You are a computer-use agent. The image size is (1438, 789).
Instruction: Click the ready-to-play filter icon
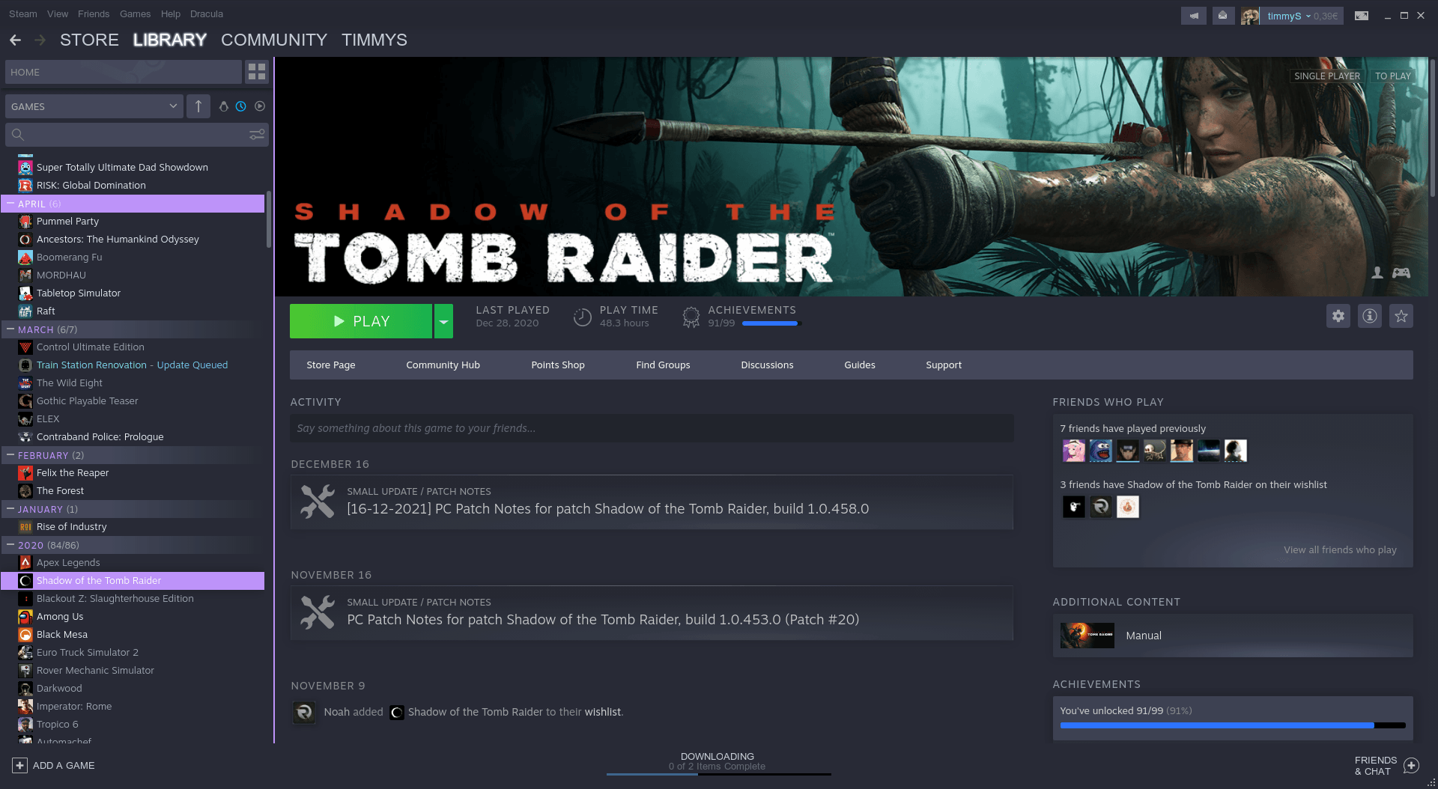coord(259,106)
